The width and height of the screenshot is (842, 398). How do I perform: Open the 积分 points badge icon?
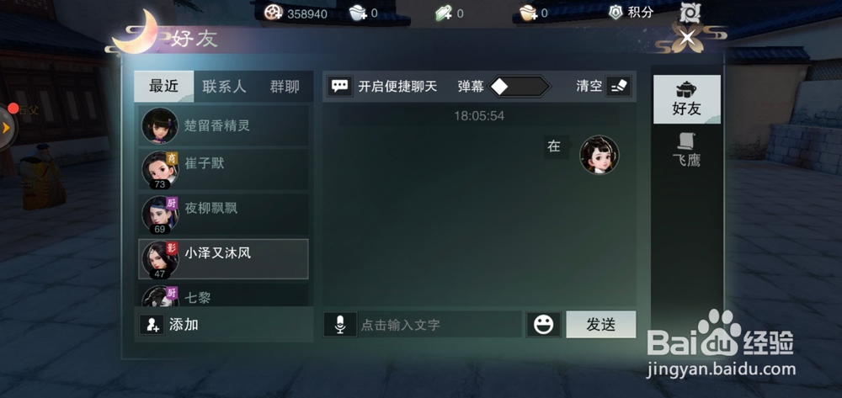(616, 13)
